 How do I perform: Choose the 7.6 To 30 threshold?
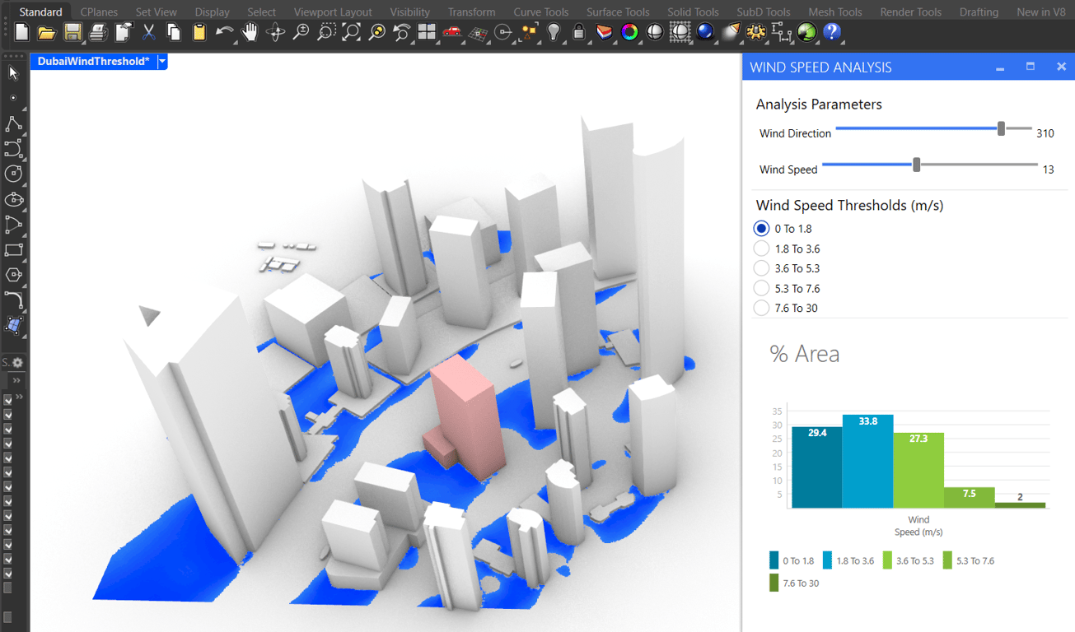(761, 308)
